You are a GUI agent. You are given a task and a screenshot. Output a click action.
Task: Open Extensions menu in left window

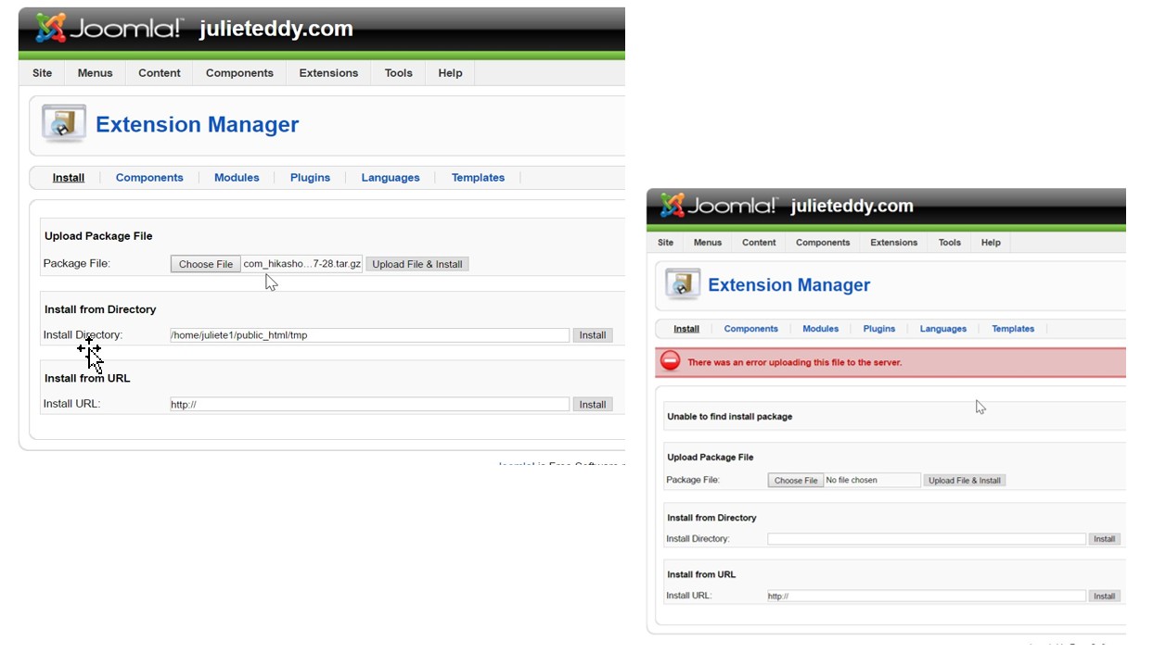[x=328, y=73]
